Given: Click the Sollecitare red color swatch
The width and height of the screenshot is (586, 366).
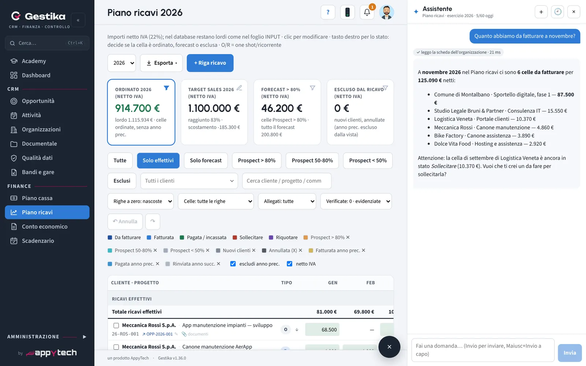Looking at the screenshot, I should pyautogui.click(x=235, y=238).
